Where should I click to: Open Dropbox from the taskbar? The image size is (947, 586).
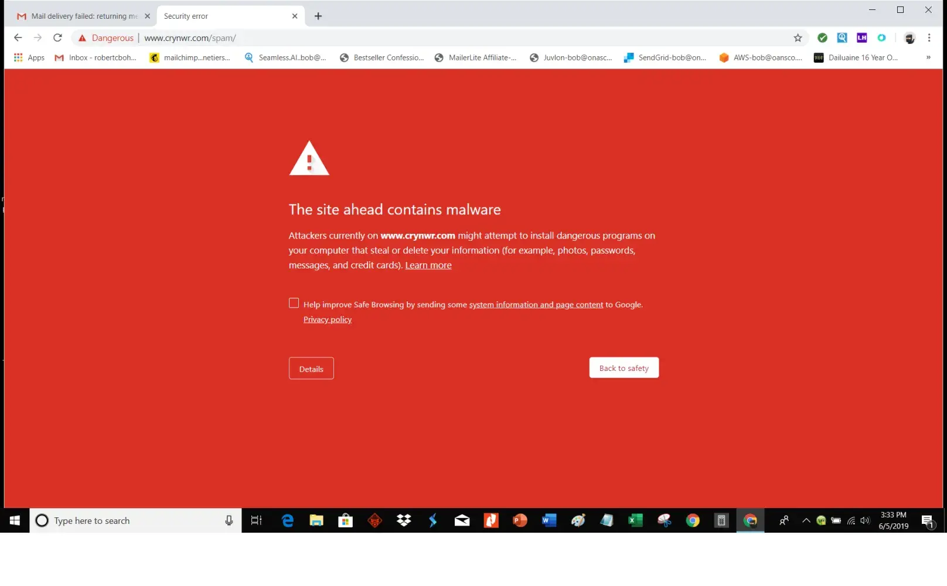(404, 520)
